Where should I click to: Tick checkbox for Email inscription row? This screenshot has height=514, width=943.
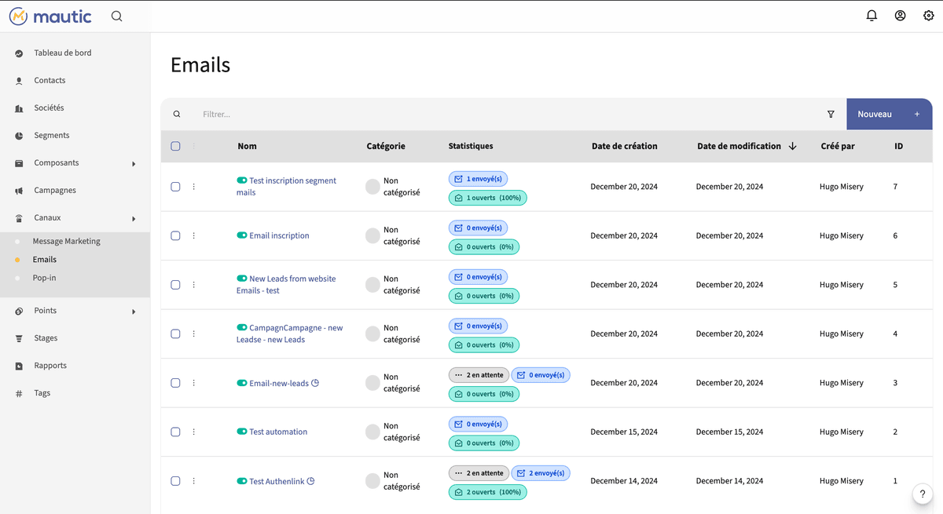tap(175, 235)
